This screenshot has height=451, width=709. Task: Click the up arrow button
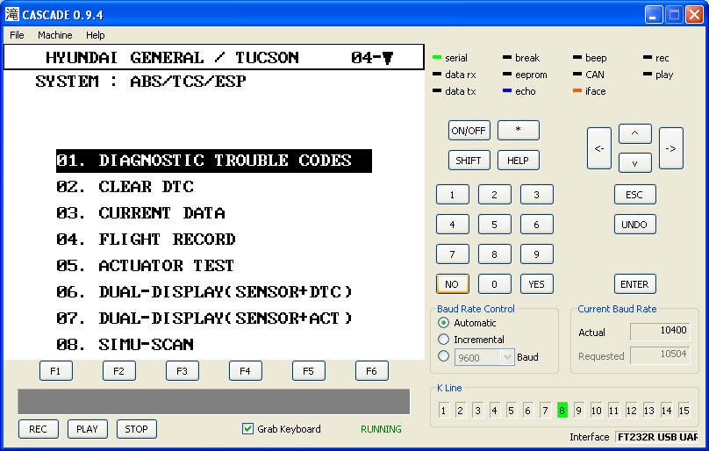[x=634, y=133]
